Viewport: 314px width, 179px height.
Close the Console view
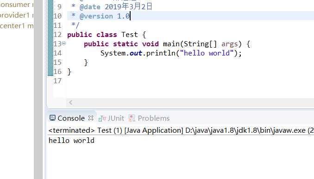click(91, 118)
